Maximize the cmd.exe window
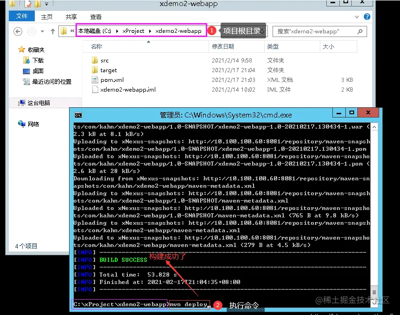This screenshot has height=315, width=400. pyautogui.click(x=352, y=112)
